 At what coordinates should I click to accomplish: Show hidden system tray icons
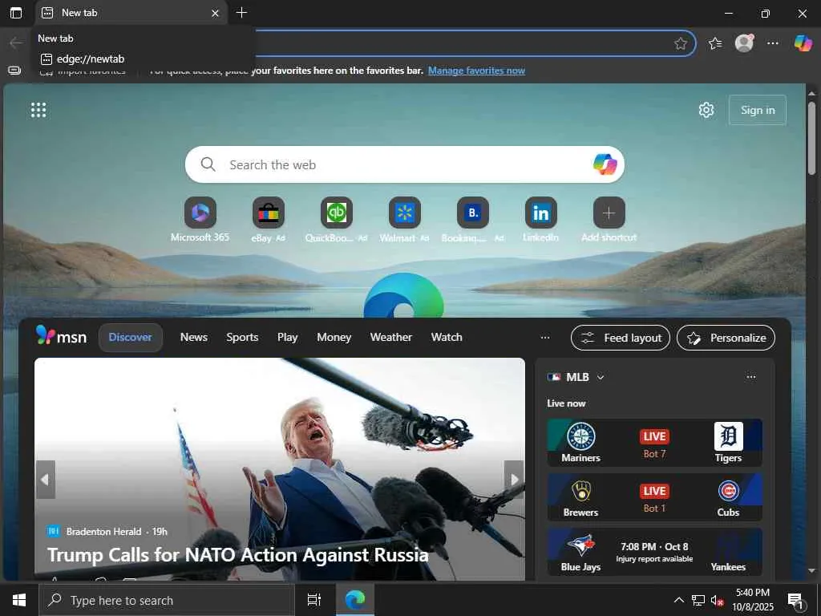(x=678, y=600)
